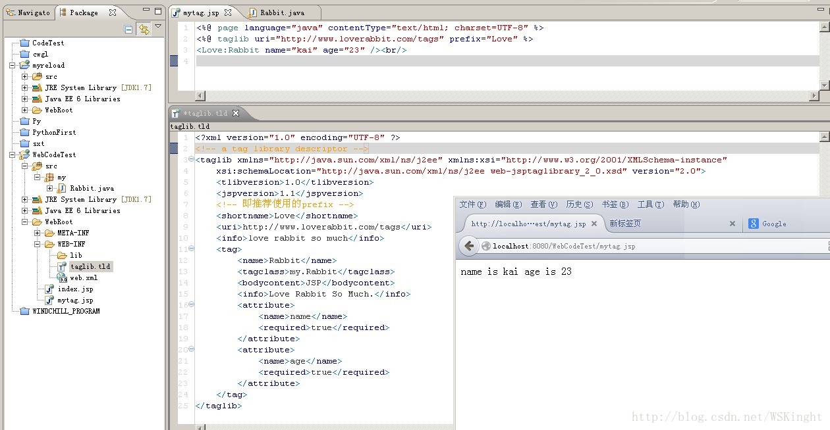Close the taglib.tld editor tab
830x430 pixels.
(236, 113)
